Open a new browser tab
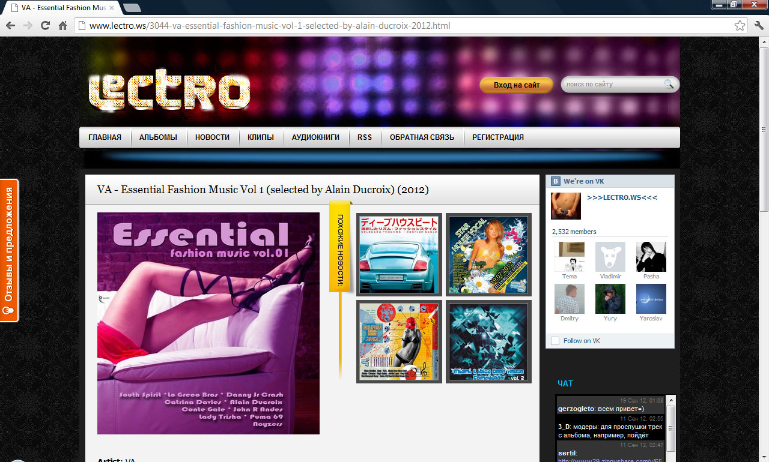Screen dimensions: 769x462 tap(132, 8)
